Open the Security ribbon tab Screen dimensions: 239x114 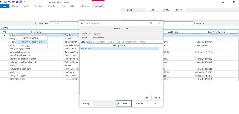point(51,6)
